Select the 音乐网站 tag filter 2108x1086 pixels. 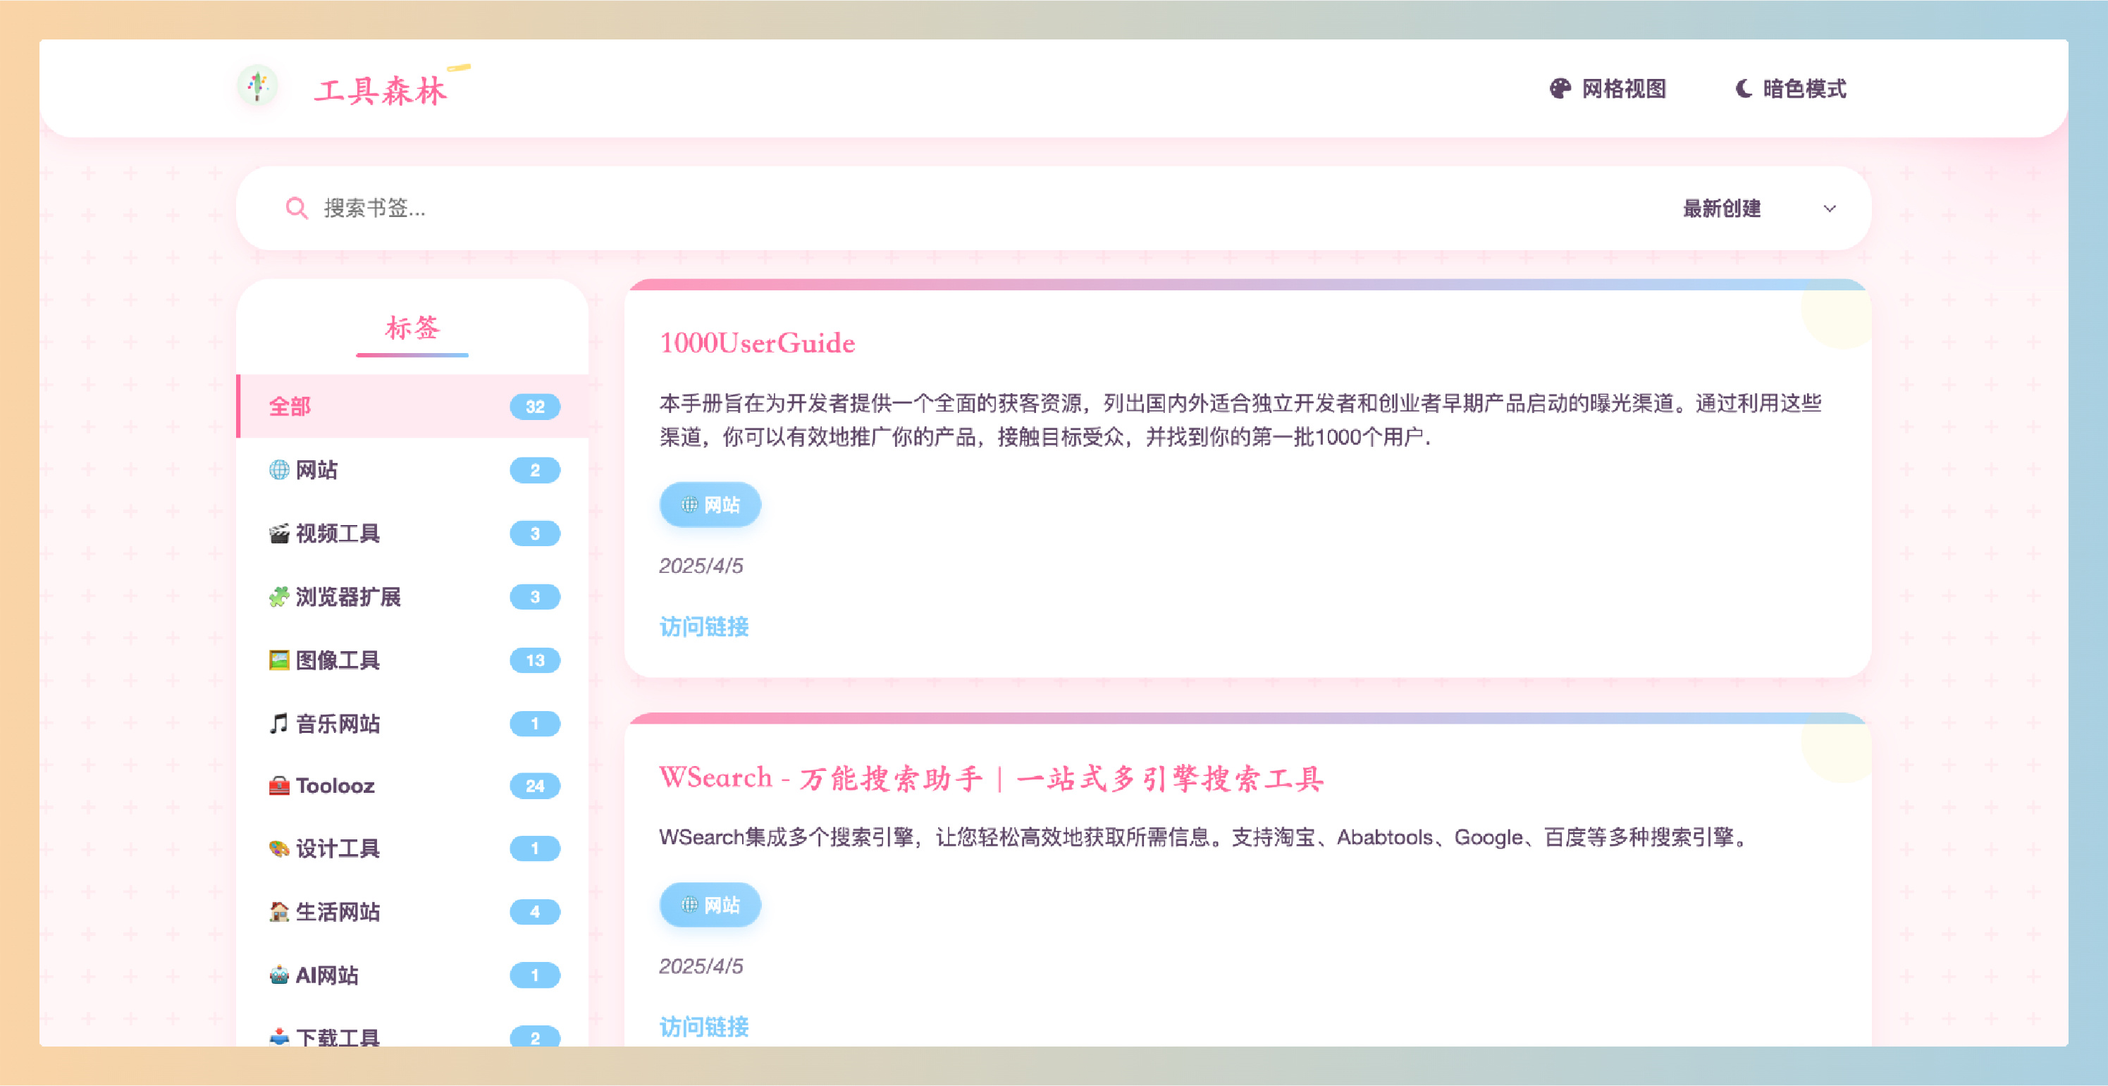337,724
